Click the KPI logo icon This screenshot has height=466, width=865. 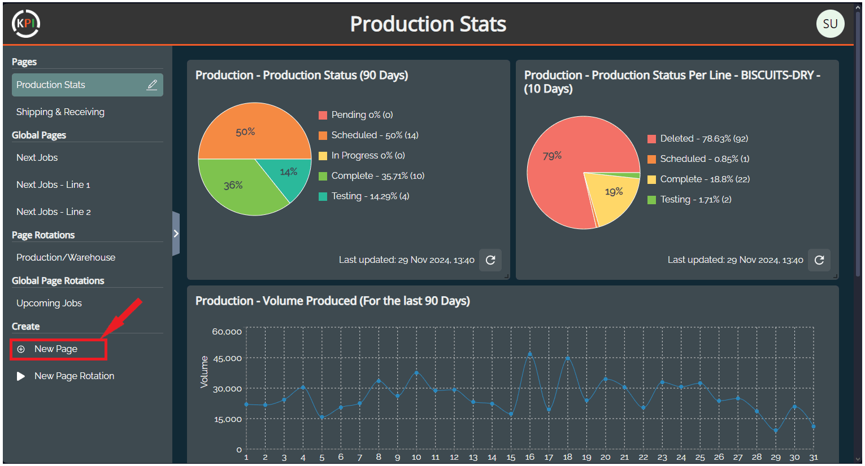(26, 24)
